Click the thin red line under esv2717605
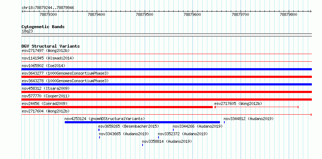 tap(256, 107)
